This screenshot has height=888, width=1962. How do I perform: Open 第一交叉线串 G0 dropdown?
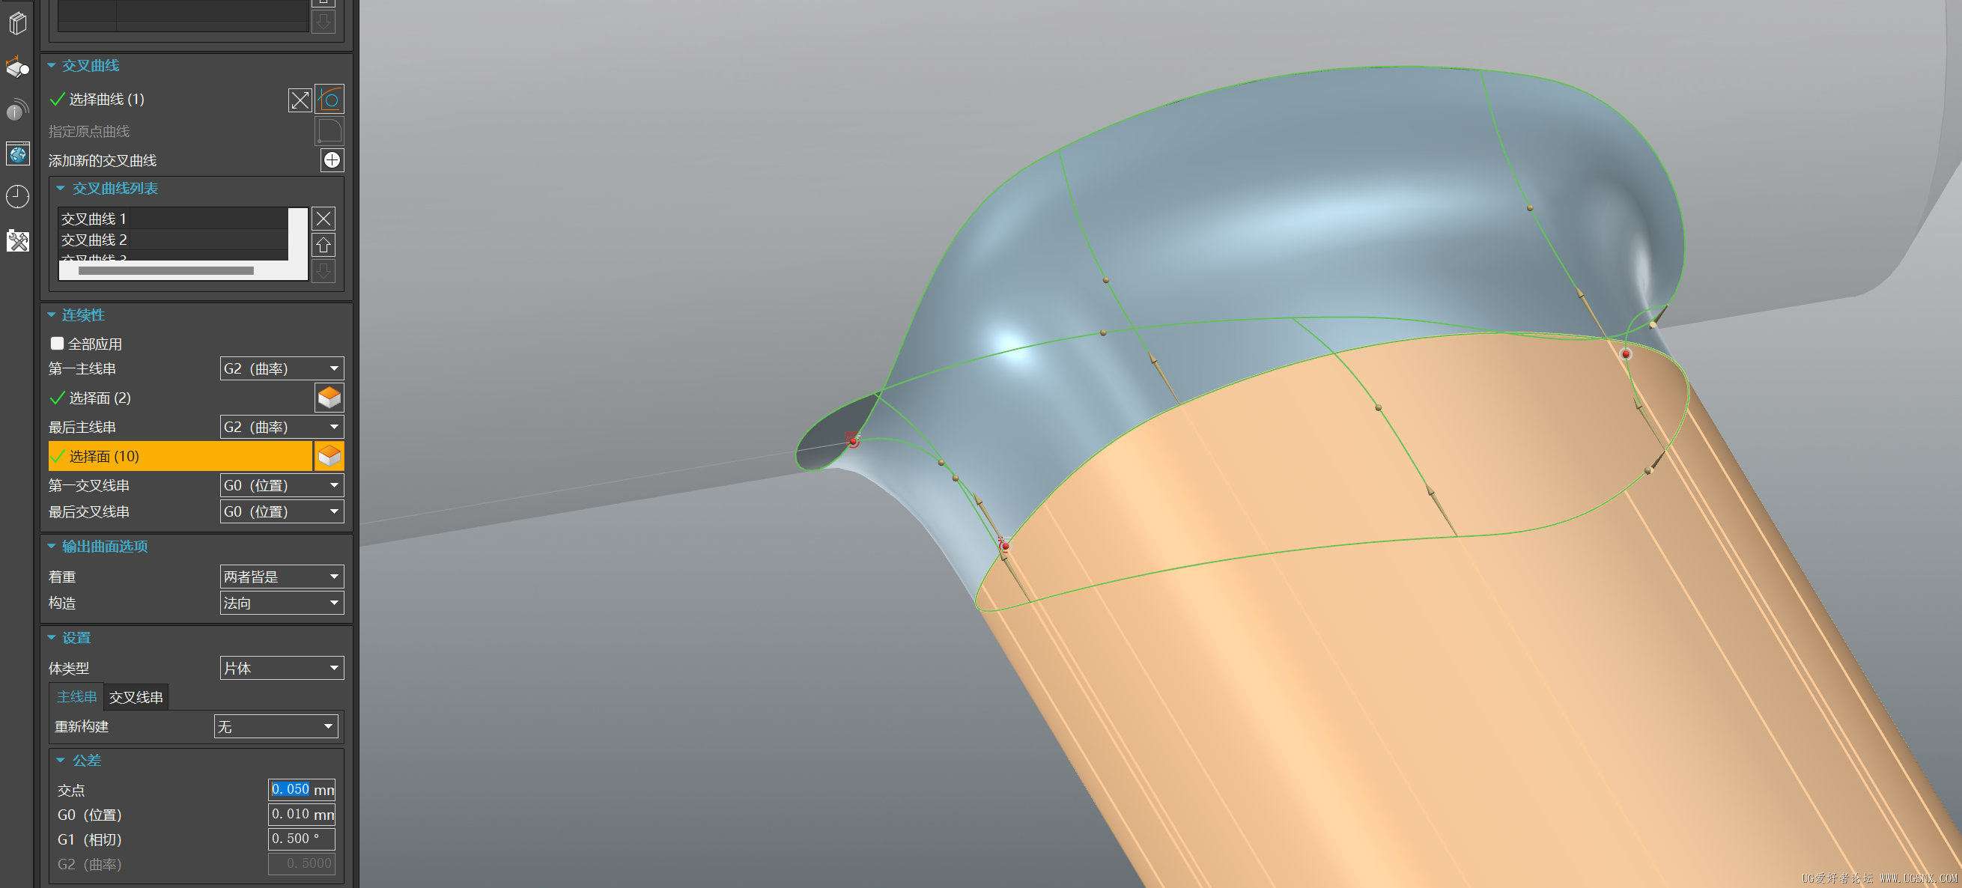[x=281, y=485]
